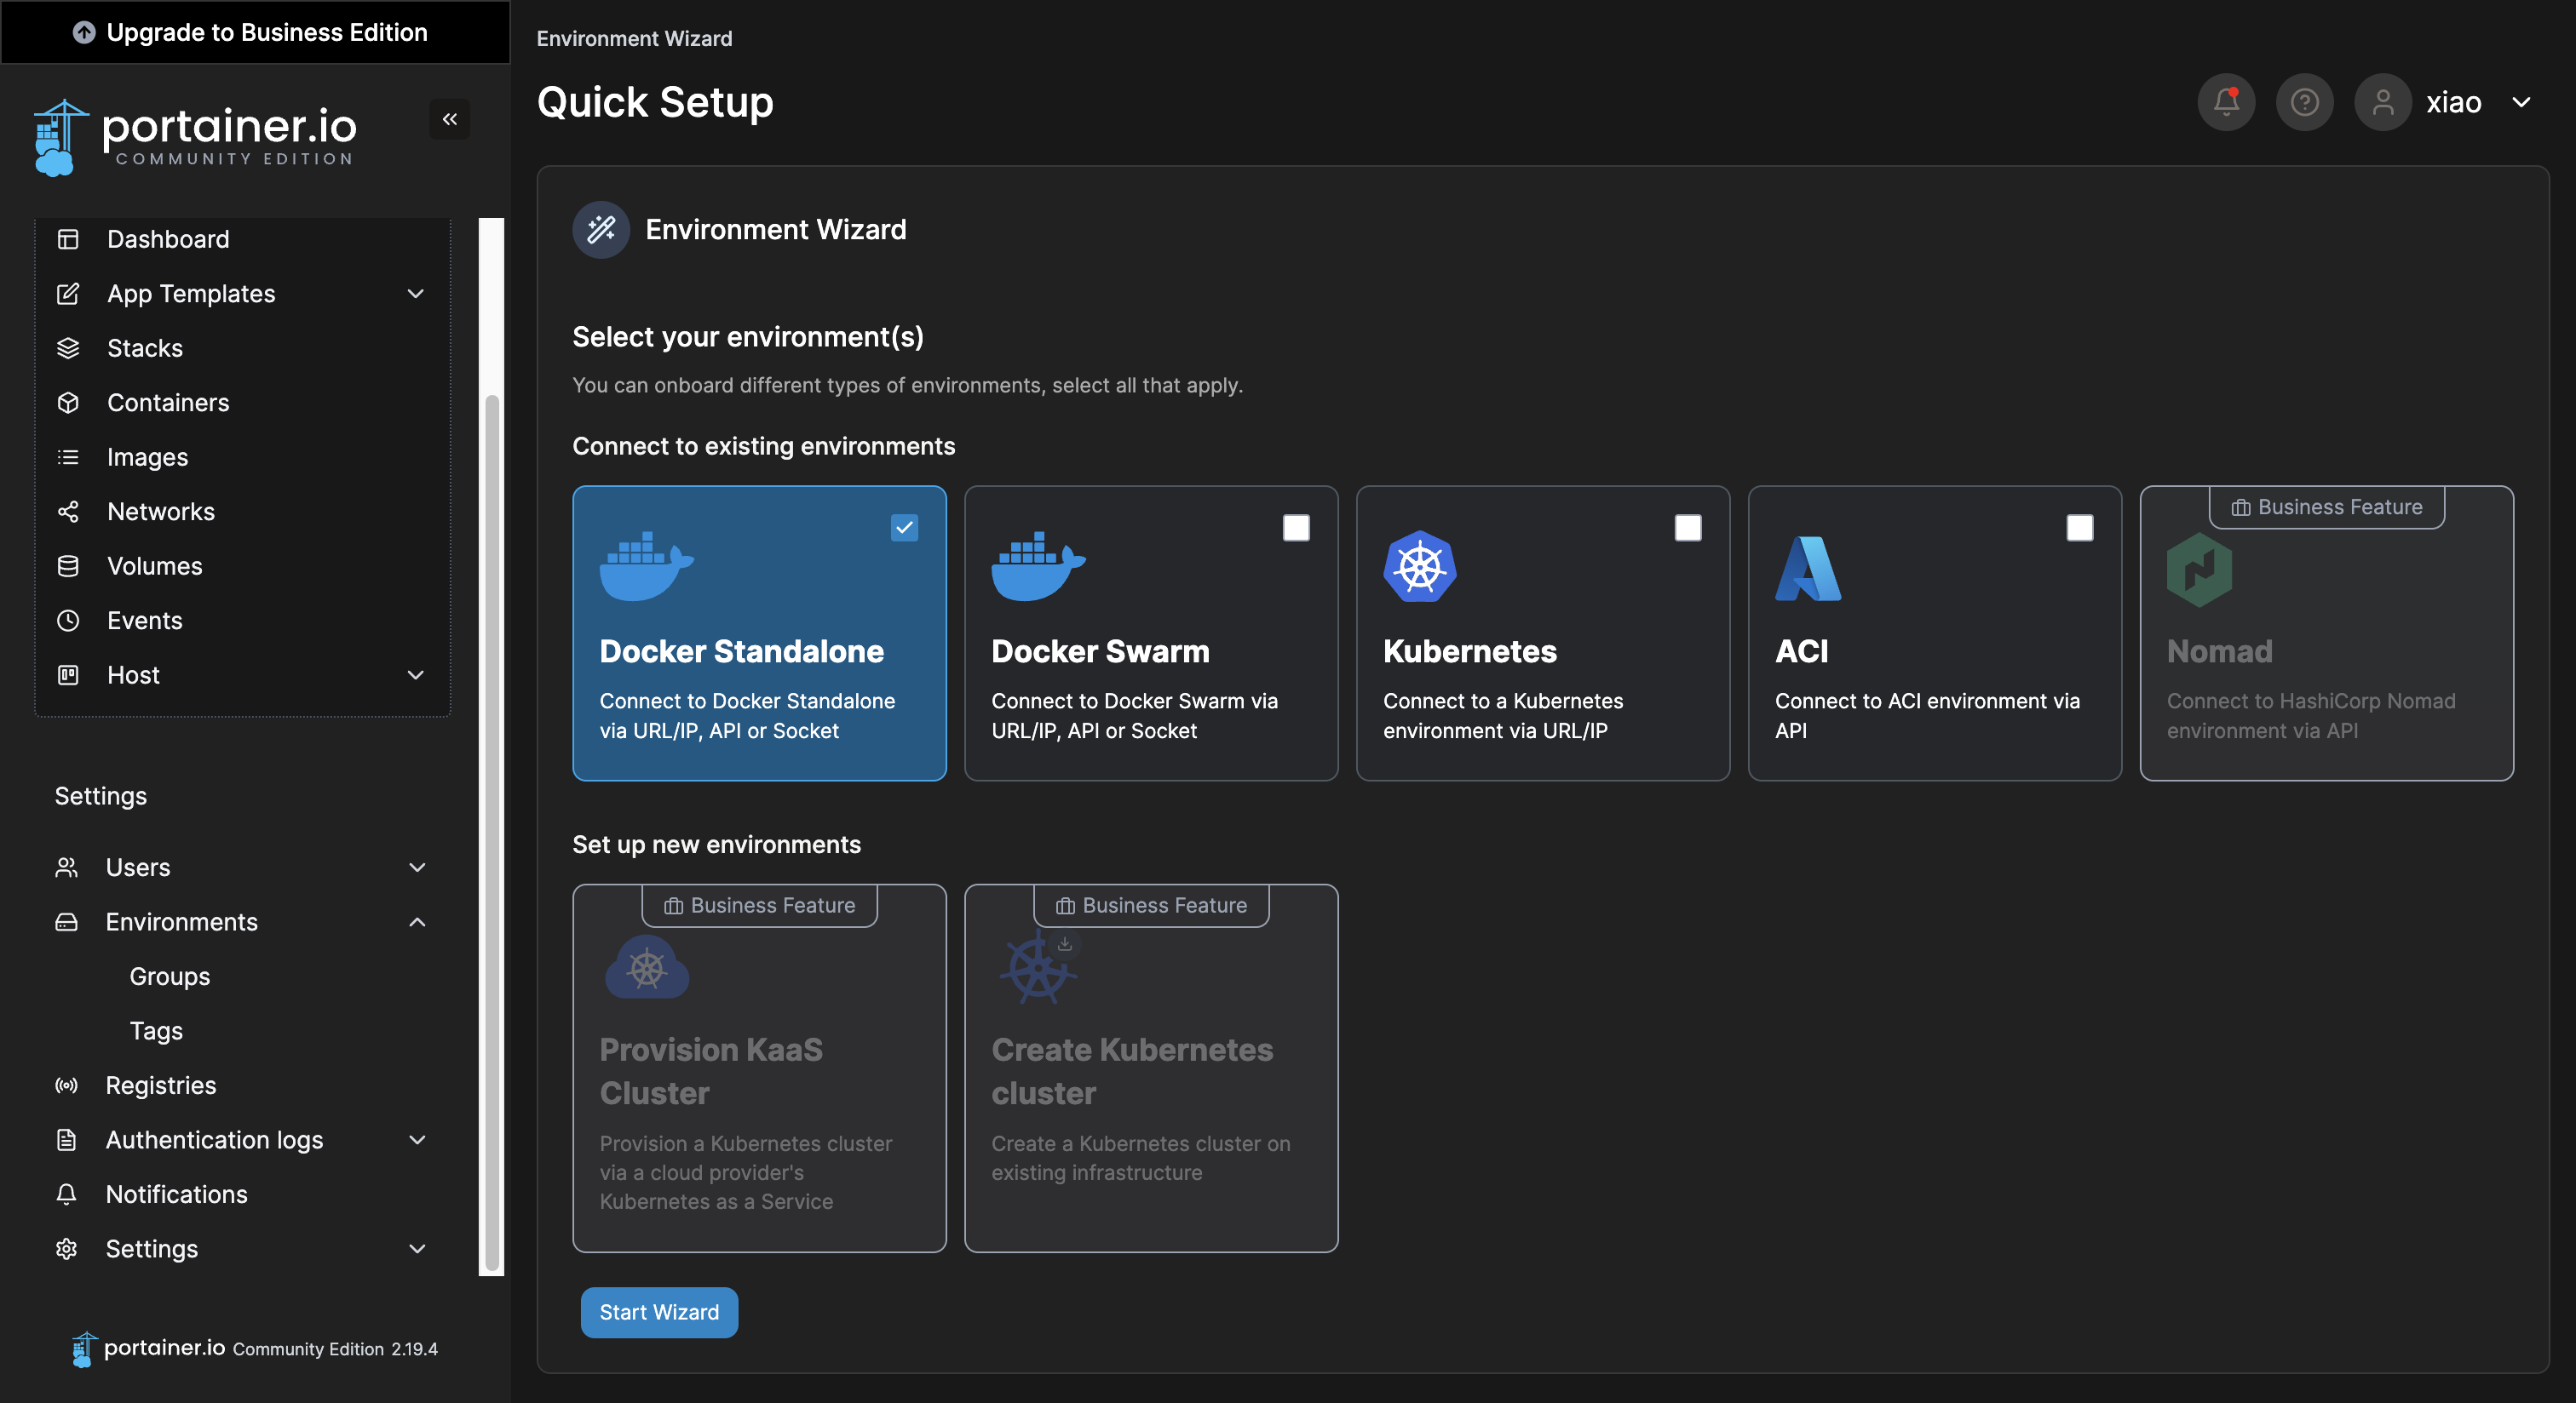
Task: Click the footer version text 2.19.4
Action: point(414,1349)
